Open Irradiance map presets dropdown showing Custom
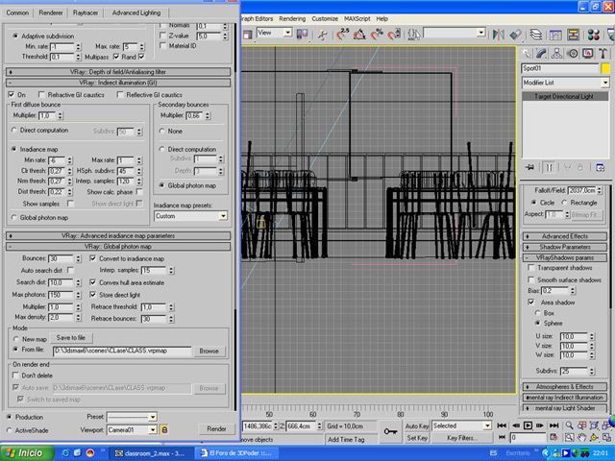The image size is (615, 461). point(190,216)
